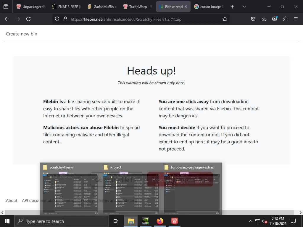This screenshot has width=303, height=227.
Task: Select scratchy-flies-v window preview
Action: [x=70, y=189]
